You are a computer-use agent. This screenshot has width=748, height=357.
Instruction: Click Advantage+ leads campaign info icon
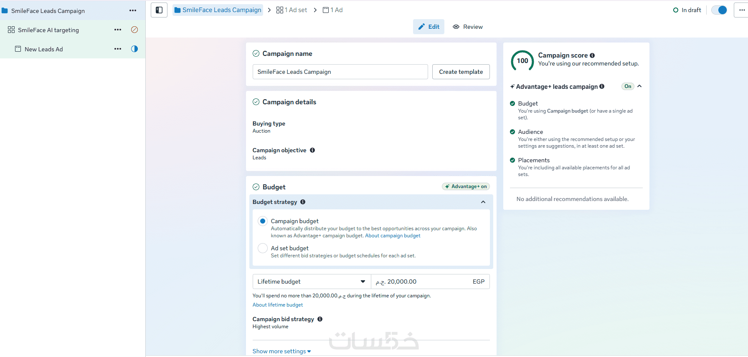pos(602,86)
